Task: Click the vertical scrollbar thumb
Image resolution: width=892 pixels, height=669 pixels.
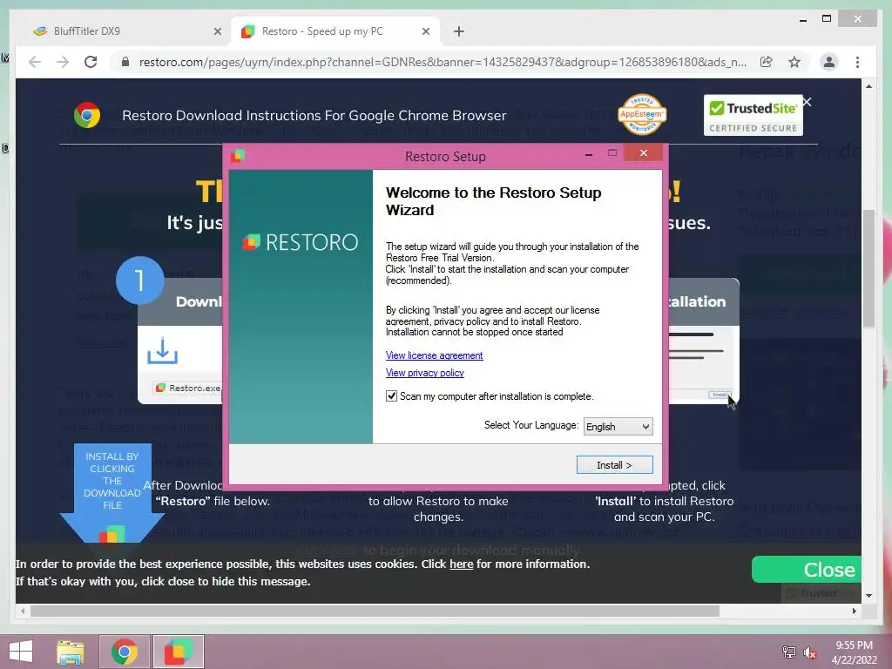Action: pyautogui.click(x=868, y=268)
